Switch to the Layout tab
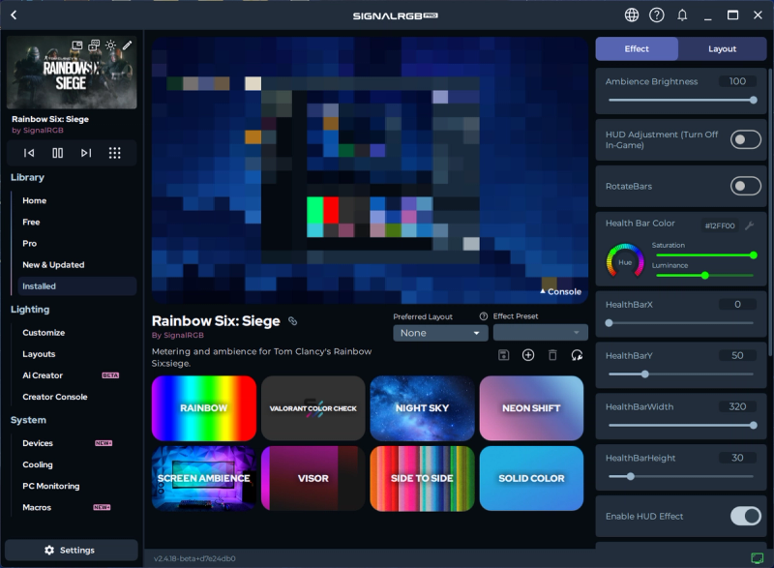 [722, 49]
